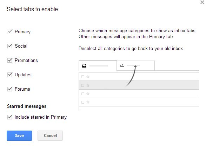The image size is (206, 146).
Task: Uncheck the Social tab checkbox
Action: pos(10,46)
